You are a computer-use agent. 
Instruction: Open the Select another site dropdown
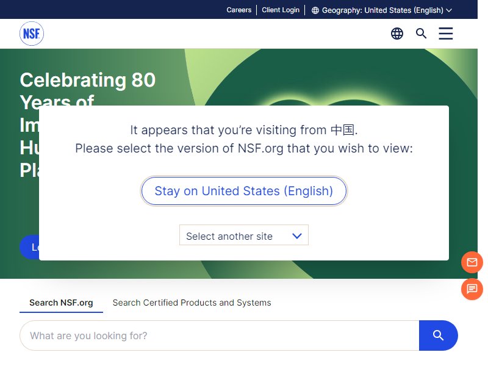[x=243, y=235]
